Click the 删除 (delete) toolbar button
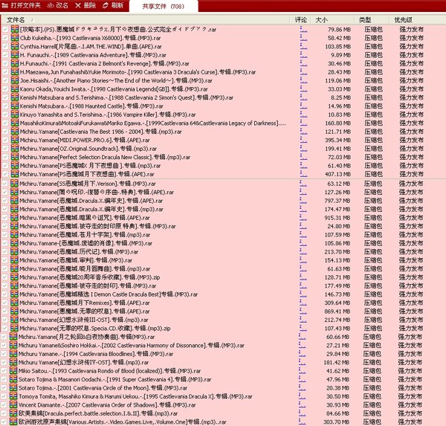The image size is (446, 426). [x=85, y=5]
